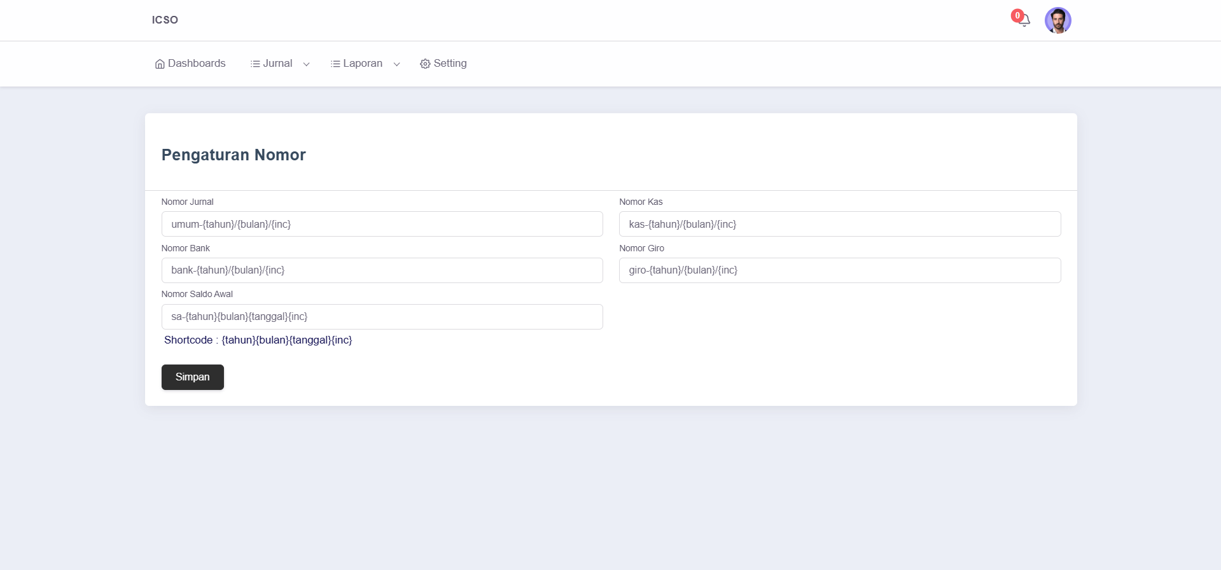The width and height of the screenshot is (1221, 570).
Task: Select the Laporan menu label
Action: (x=363, y=64)
